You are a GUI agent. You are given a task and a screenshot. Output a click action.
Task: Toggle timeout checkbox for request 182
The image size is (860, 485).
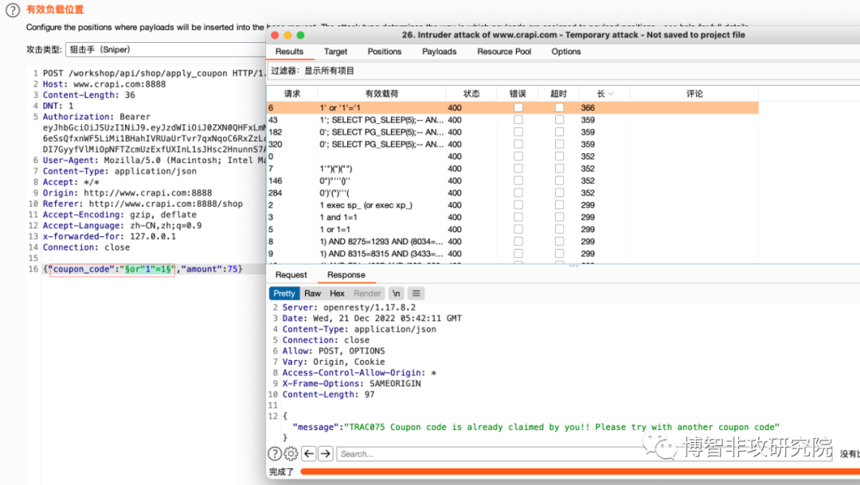coord(560,132)
